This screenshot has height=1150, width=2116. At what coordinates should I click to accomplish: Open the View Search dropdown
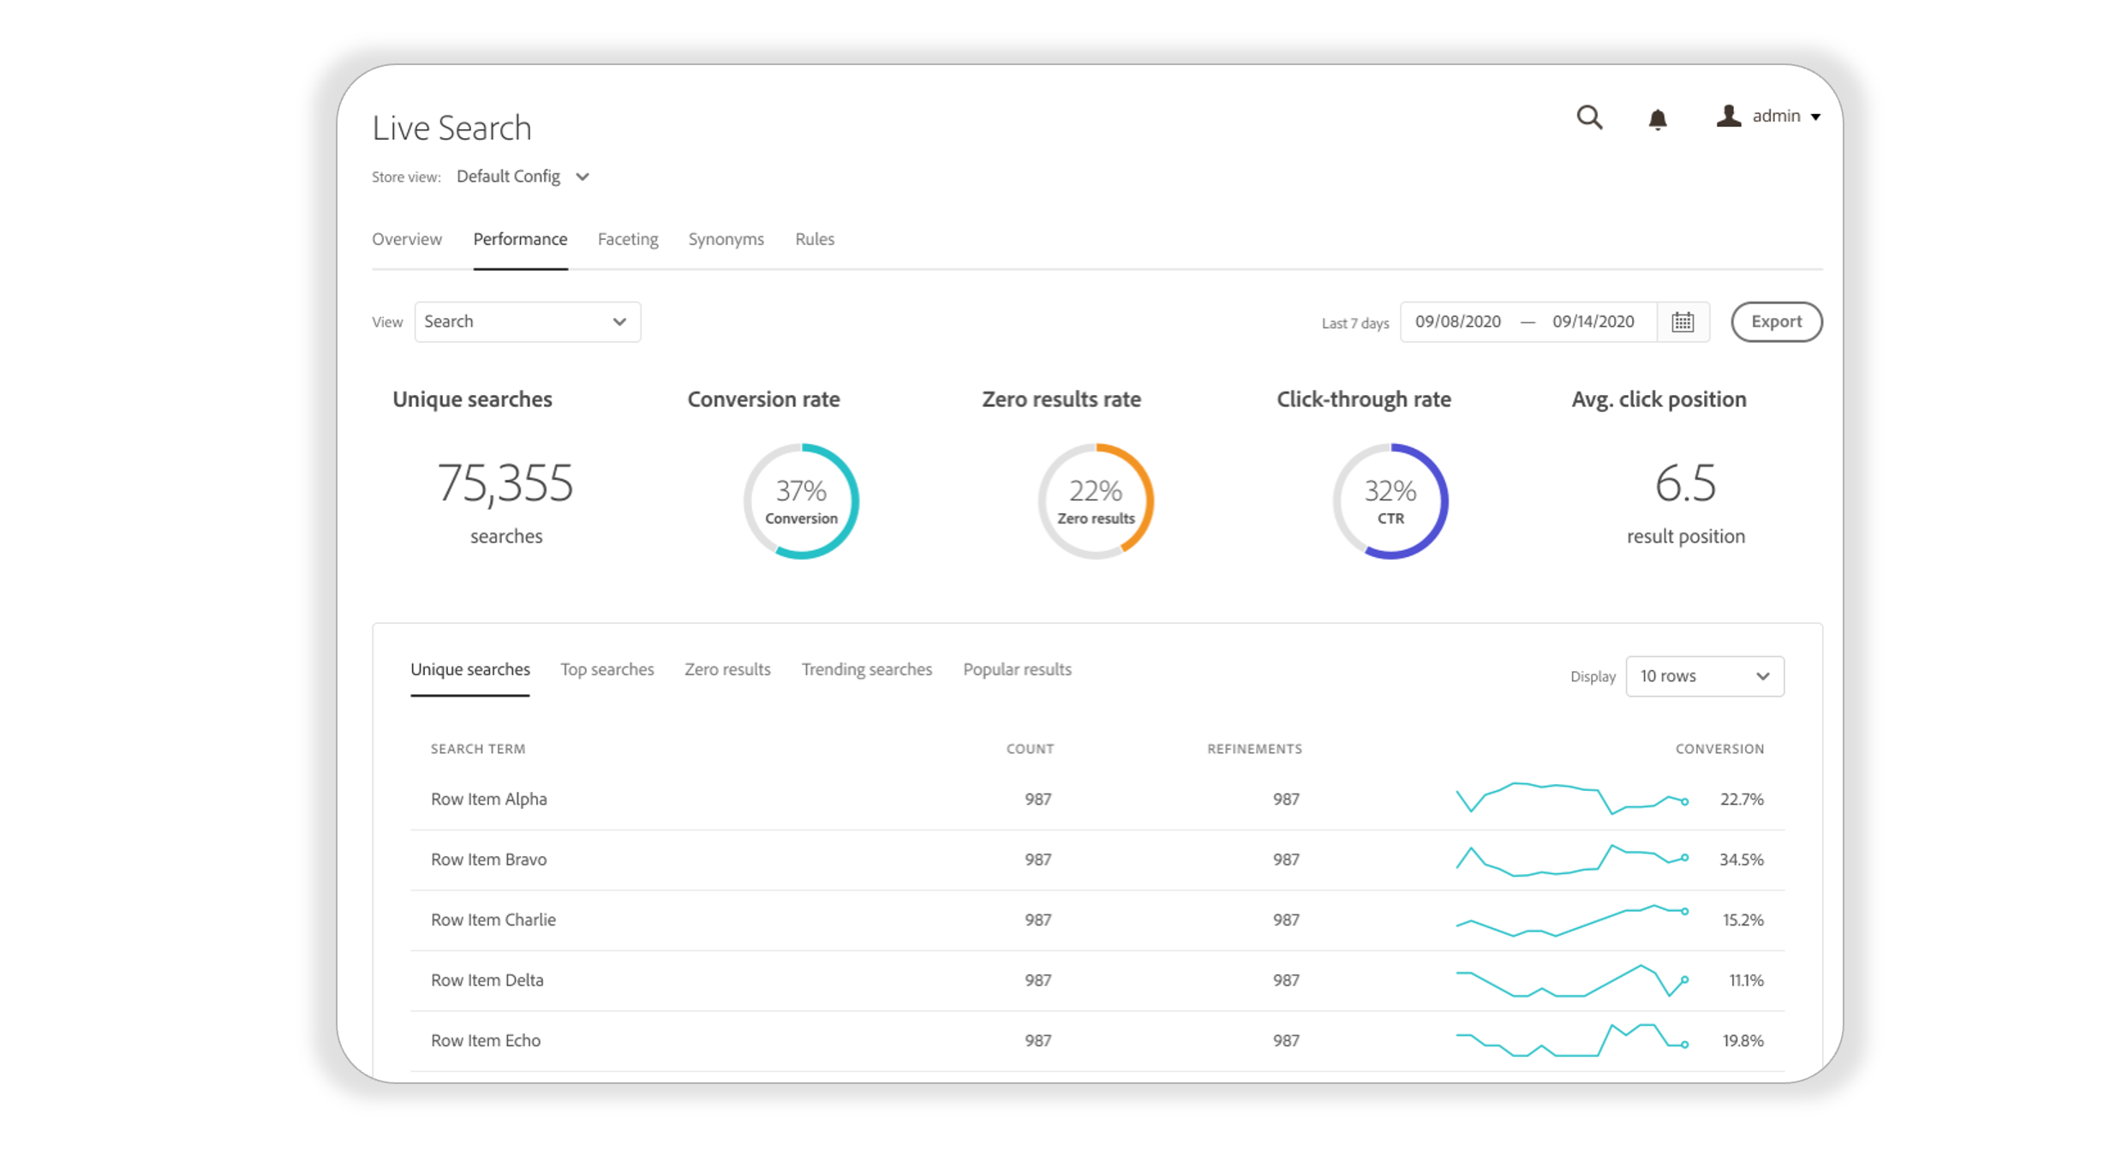(527, 322)
